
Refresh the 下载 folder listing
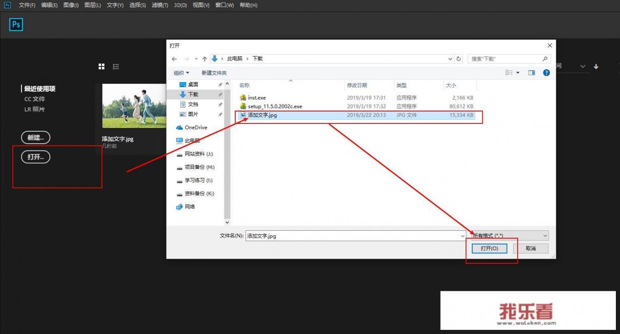[458, 59]
